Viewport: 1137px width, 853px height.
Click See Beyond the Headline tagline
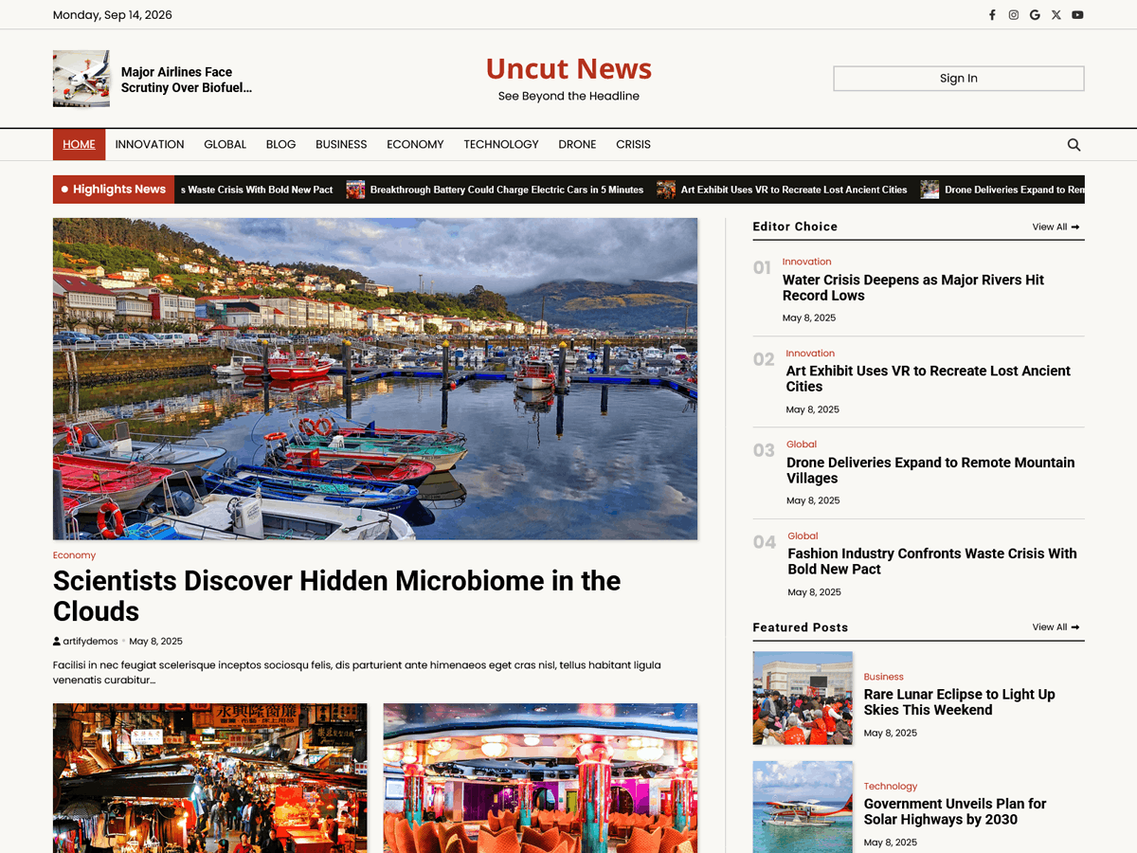[x=568, y=96]
